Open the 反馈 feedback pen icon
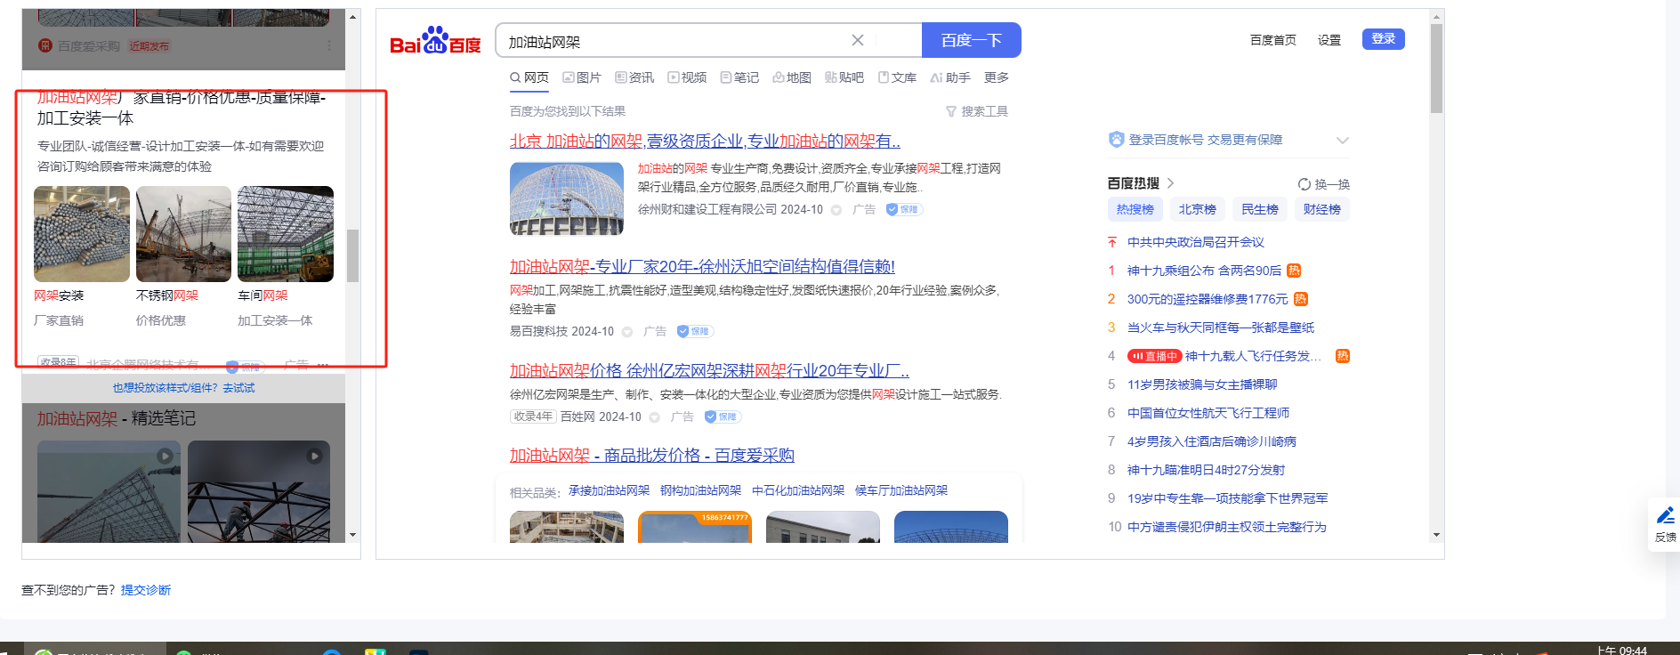The width and height of the screenshot is (1680, 655). pyautogui.click(x=1665, y=516)
